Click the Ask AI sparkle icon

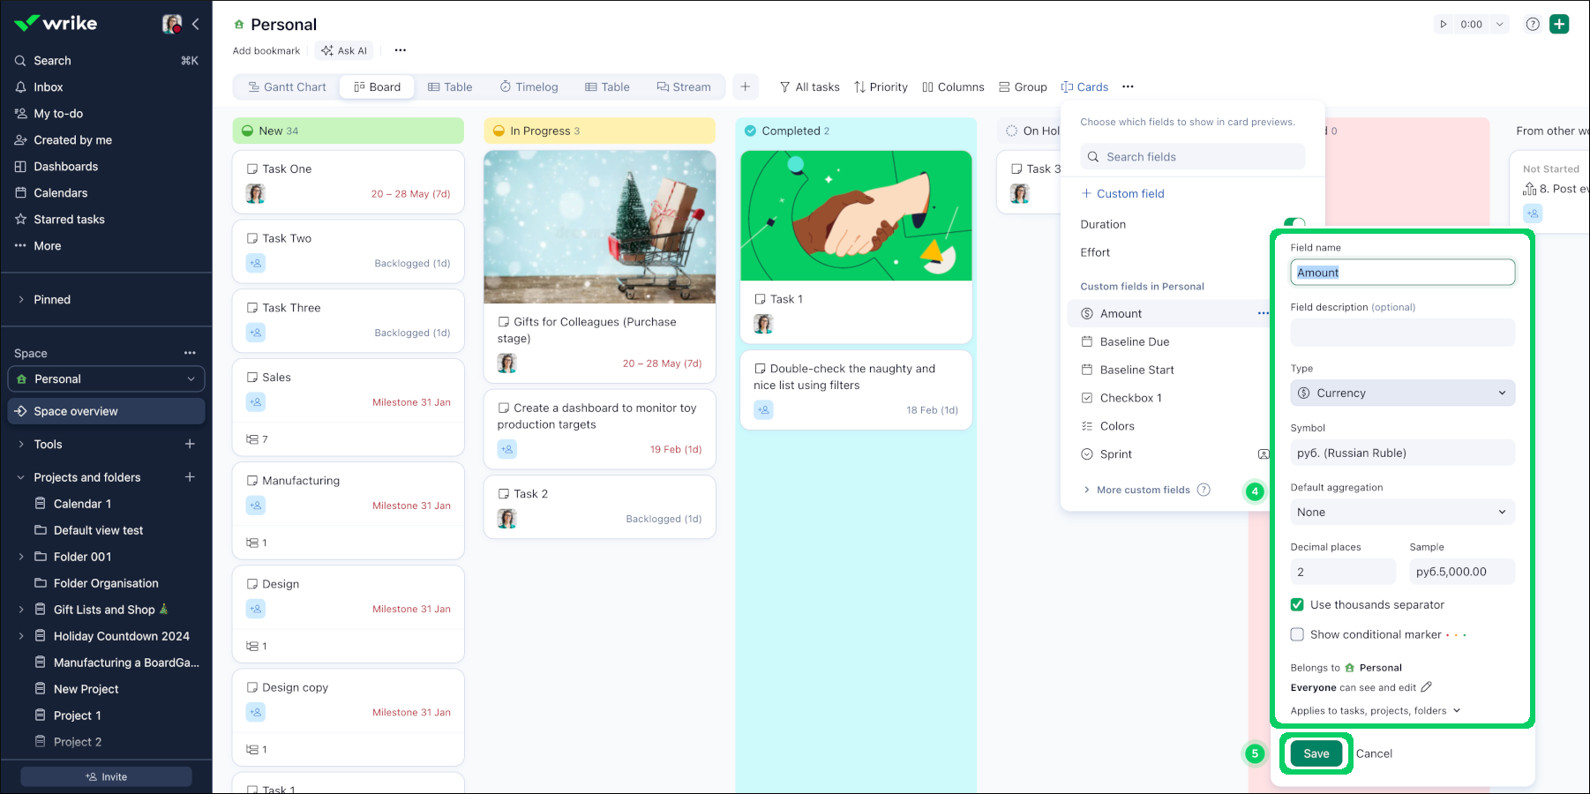[x=327, y=50]
